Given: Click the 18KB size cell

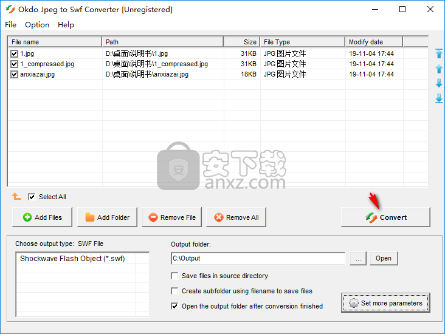Looking at the screenshot, I should coord(249,74).
